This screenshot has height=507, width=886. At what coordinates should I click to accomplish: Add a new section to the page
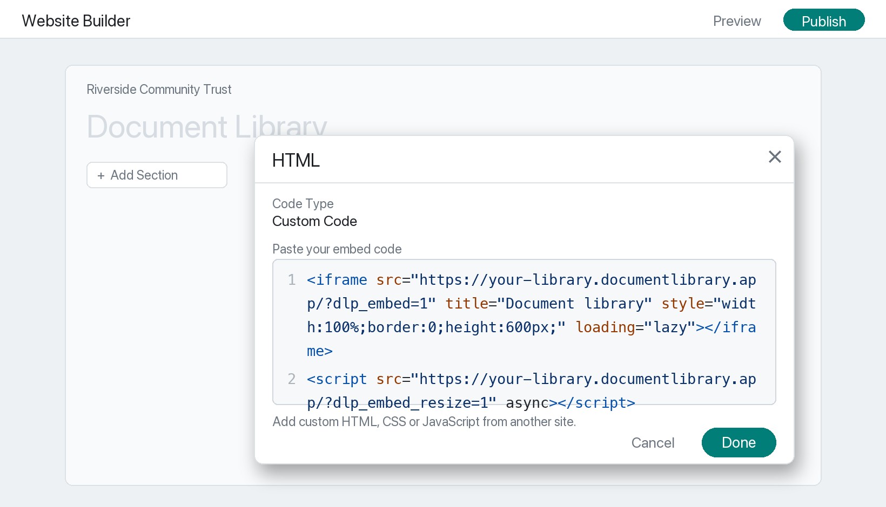tap(157, 175)
